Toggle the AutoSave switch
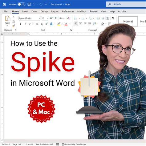Viewport: 146px width, 146px height. 21,4
